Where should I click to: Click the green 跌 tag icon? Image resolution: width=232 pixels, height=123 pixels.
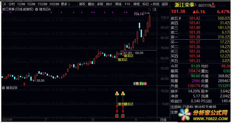tap(141, 84)
